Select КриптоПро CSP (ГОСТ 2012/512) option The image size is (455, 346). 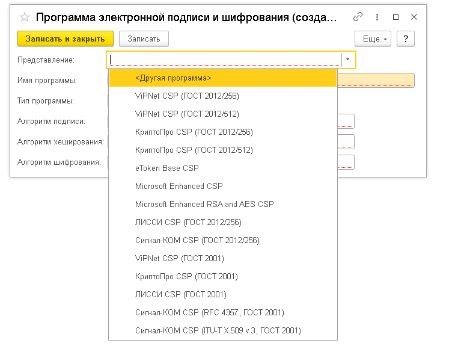(194, 150)
